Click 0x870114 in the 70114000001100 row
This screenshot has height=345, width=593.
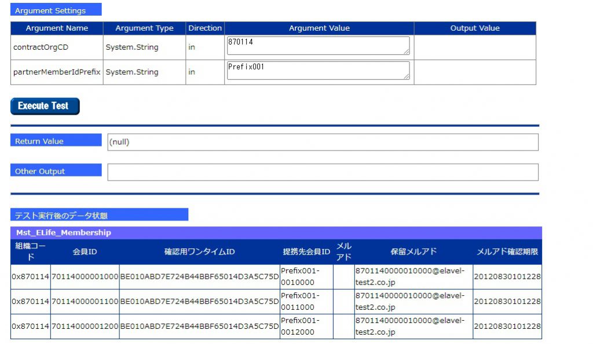coord(30,302)
